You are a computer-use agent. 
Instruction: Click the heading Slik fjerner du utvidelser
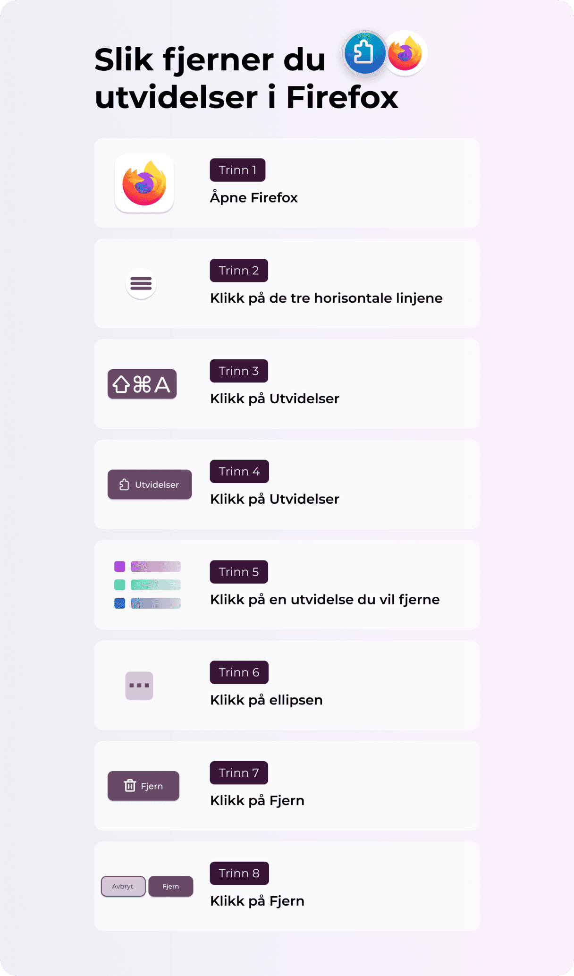tap(246, 78)
